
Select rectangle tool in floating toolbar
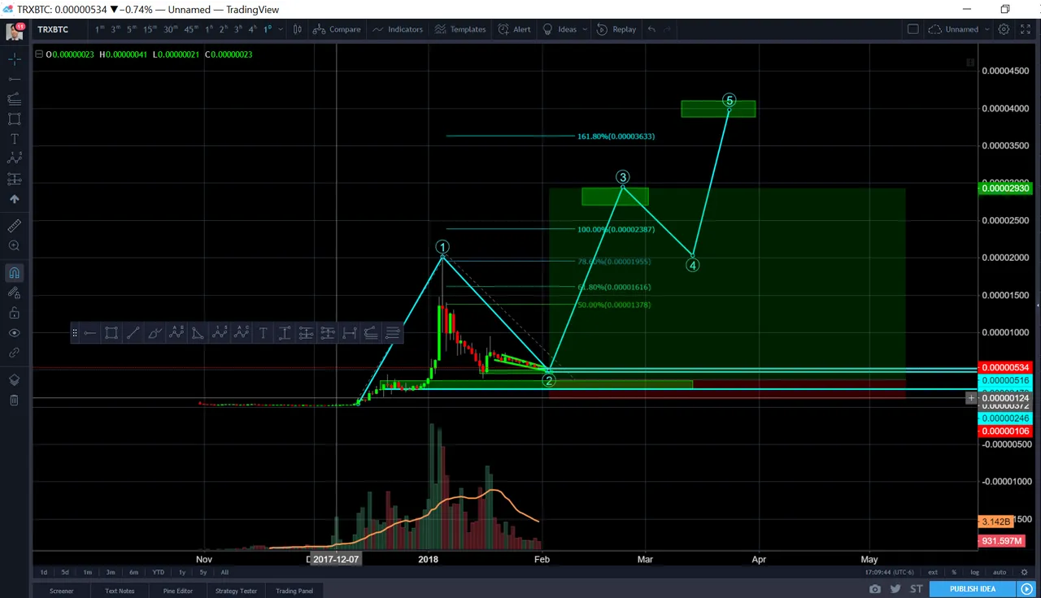pyautogui.click(x=111, y=332)
